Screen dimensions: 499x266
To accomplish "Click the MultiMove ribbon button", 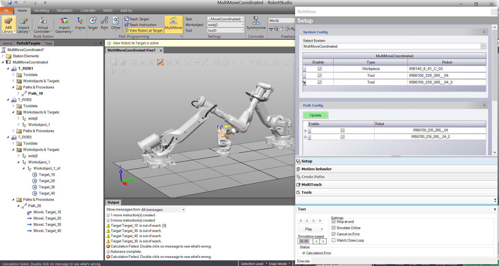I will 173,24.
